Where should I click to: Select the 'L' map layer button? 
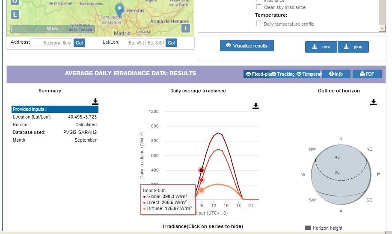15,15
